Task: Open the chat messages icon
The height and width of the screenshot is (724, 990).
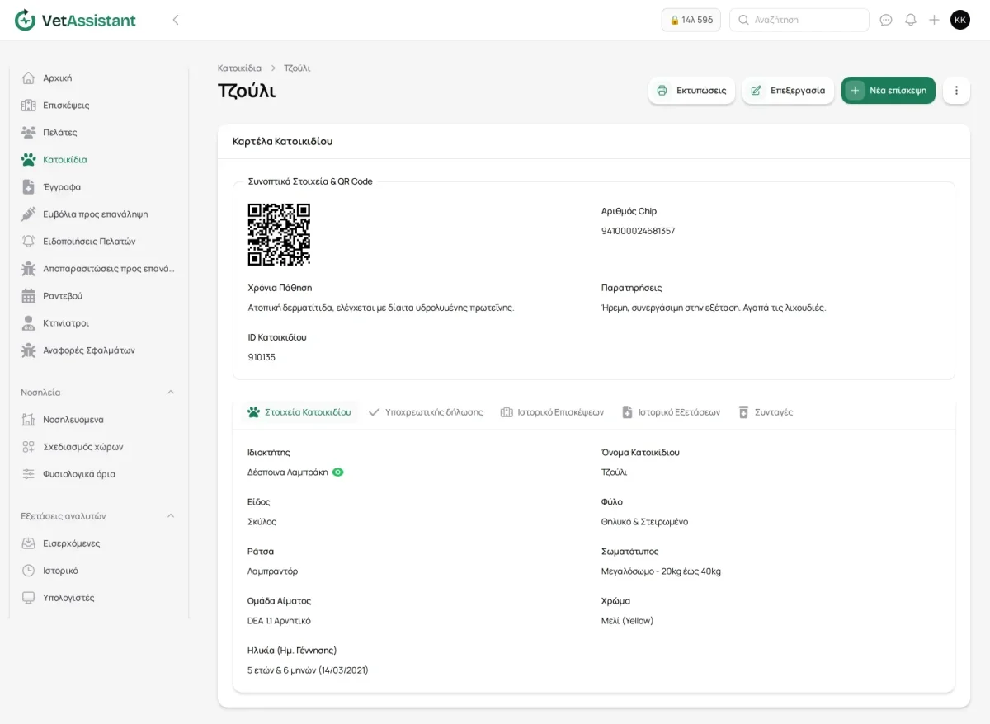Action: coord(886,20)
